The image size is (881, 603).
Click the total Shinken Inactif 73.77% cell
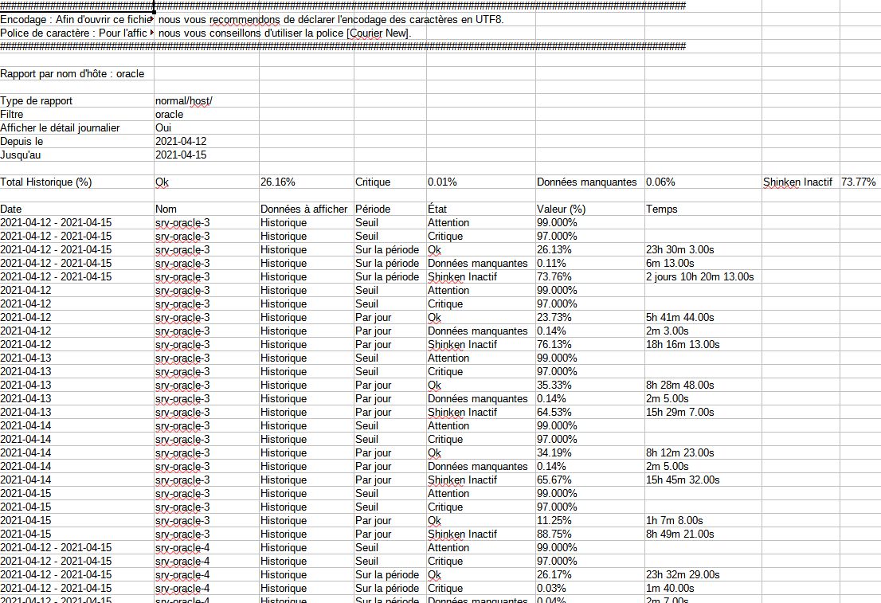coord(859,182)
